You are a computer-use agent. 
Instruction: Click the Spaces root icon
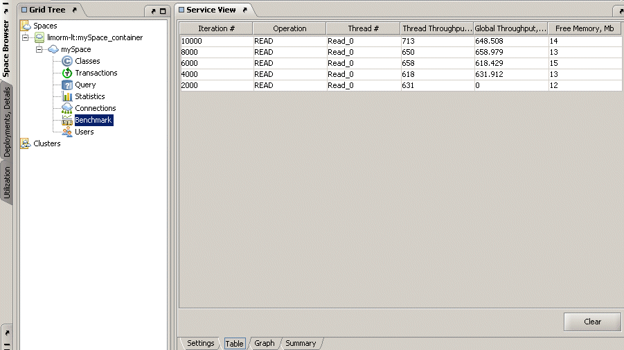tap(26, 26)
